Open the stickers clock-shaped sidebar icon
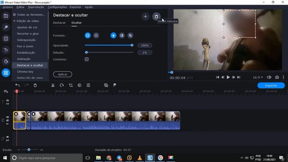Image resolution: width=288 pixels, height=162 pixels. pos(6,61)
